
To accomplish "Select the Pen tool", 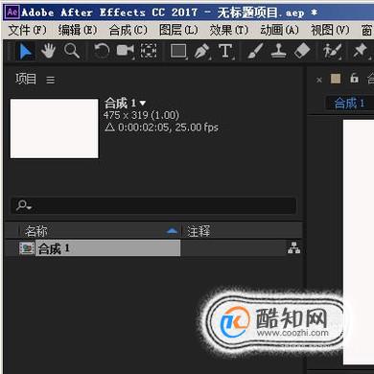I will (x=202, y=51).
